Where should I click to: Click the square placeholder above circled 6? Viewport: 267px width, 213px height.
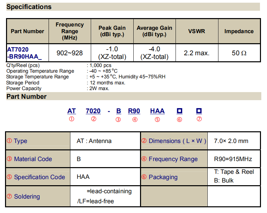pos(180,111)
